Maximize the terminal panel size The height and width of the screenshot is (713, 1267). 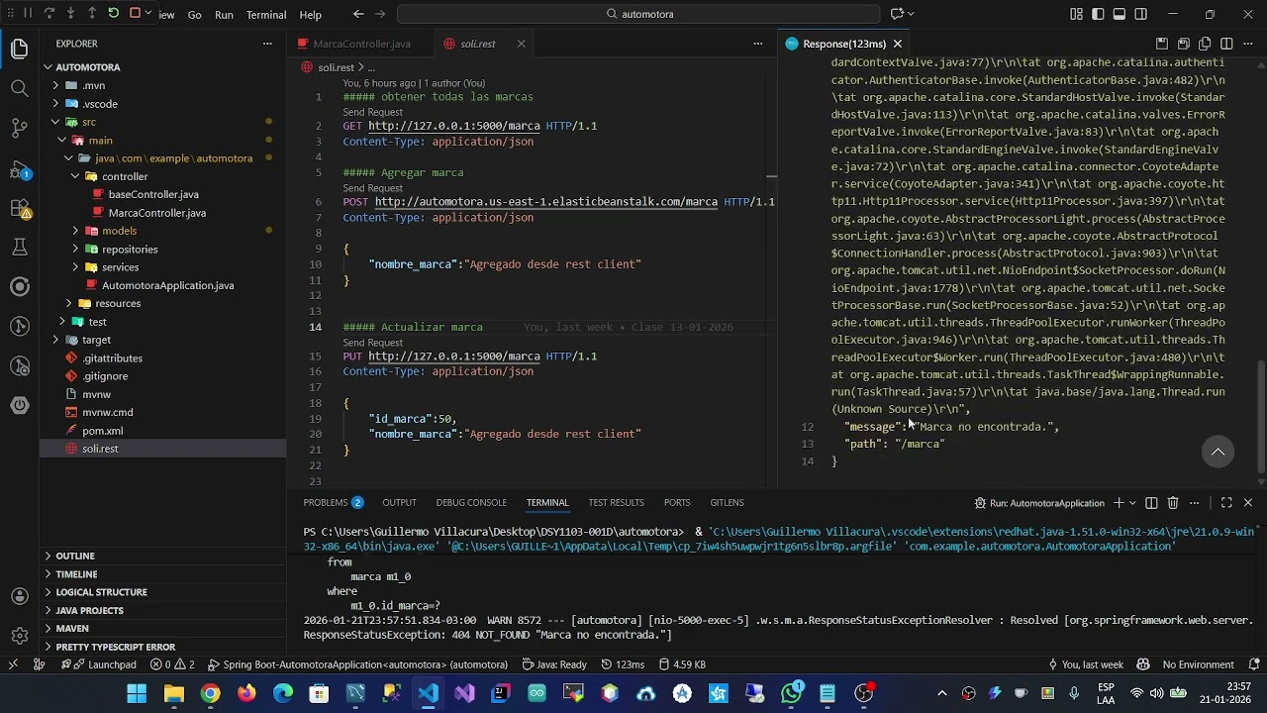1226,503
